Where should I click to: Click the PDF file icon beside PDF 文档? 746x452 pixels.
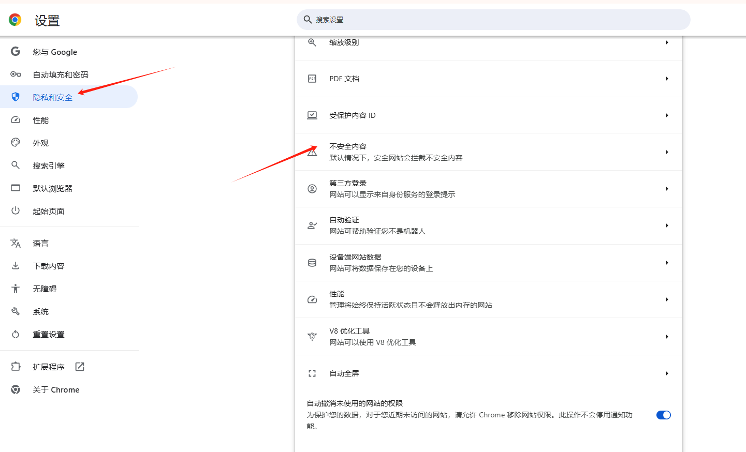pos(312,79)
